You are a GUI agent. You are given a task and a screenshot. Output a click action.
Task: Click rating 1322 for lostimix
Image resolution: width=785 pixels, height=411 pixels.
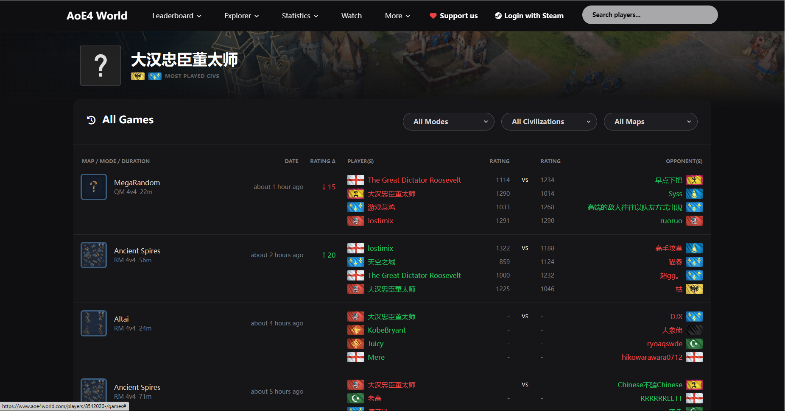(503, 248)
